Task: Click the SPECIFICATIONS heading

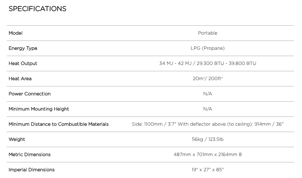Action: tap(37, 8)
